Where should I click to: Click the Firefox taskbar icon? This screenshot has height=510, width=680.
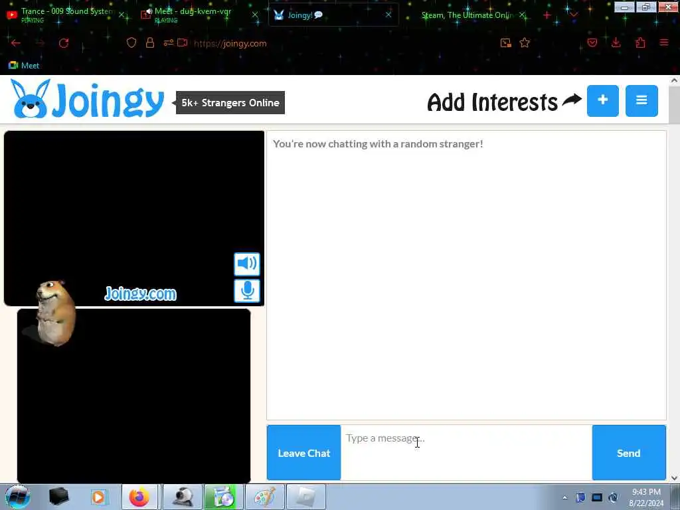[139, 497]
